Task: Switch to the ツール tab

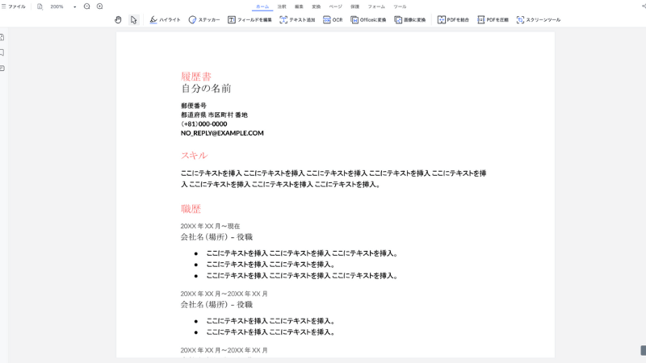Action: tap(400, 6)
